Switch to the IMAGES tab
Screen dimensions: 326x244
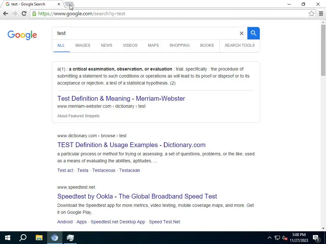coord(83,45)
